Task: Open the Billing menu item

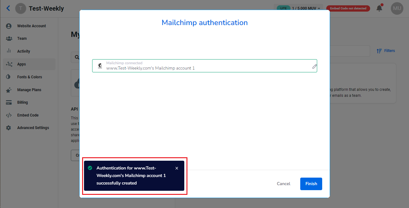Action: click(29, 102)
